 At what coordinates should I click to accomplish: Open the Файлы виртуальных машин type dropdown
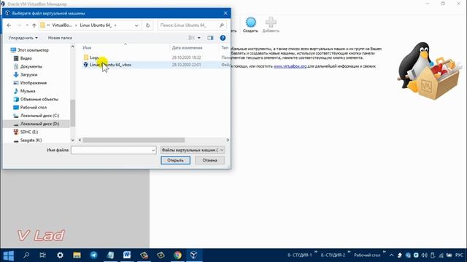point(193,150)
